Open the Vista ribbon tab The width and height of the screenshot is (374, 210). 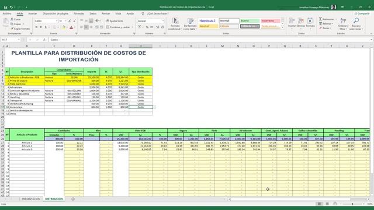point(118,13)
